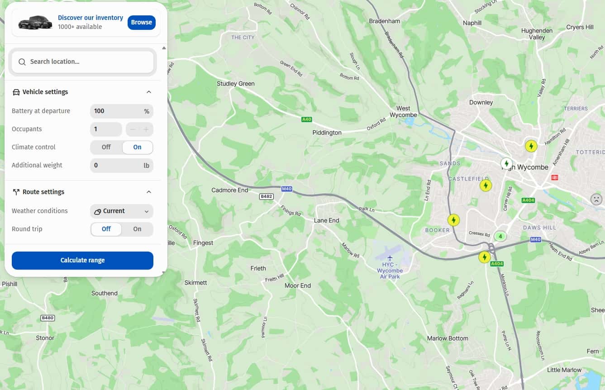Click the car inventory thumbnail image
605x390 pixels.
tap(35, 22)
